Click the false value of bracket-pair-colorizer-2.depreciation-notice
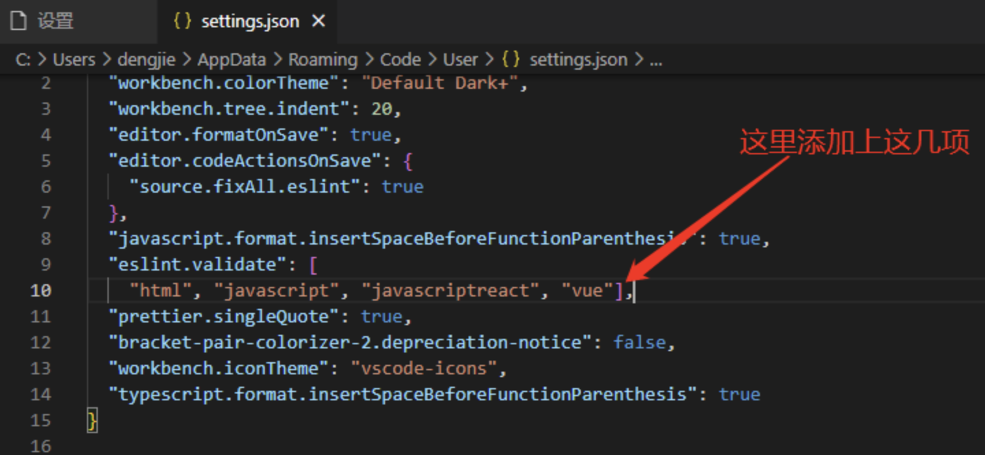 tap(640, 342)
